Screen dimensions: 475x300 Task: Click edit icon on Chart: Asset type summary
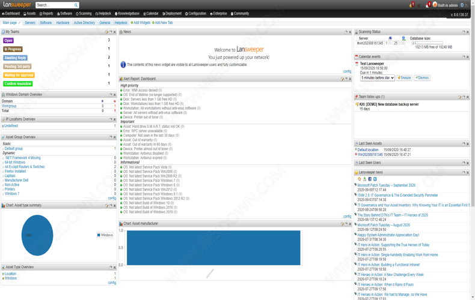coord(106,206)
